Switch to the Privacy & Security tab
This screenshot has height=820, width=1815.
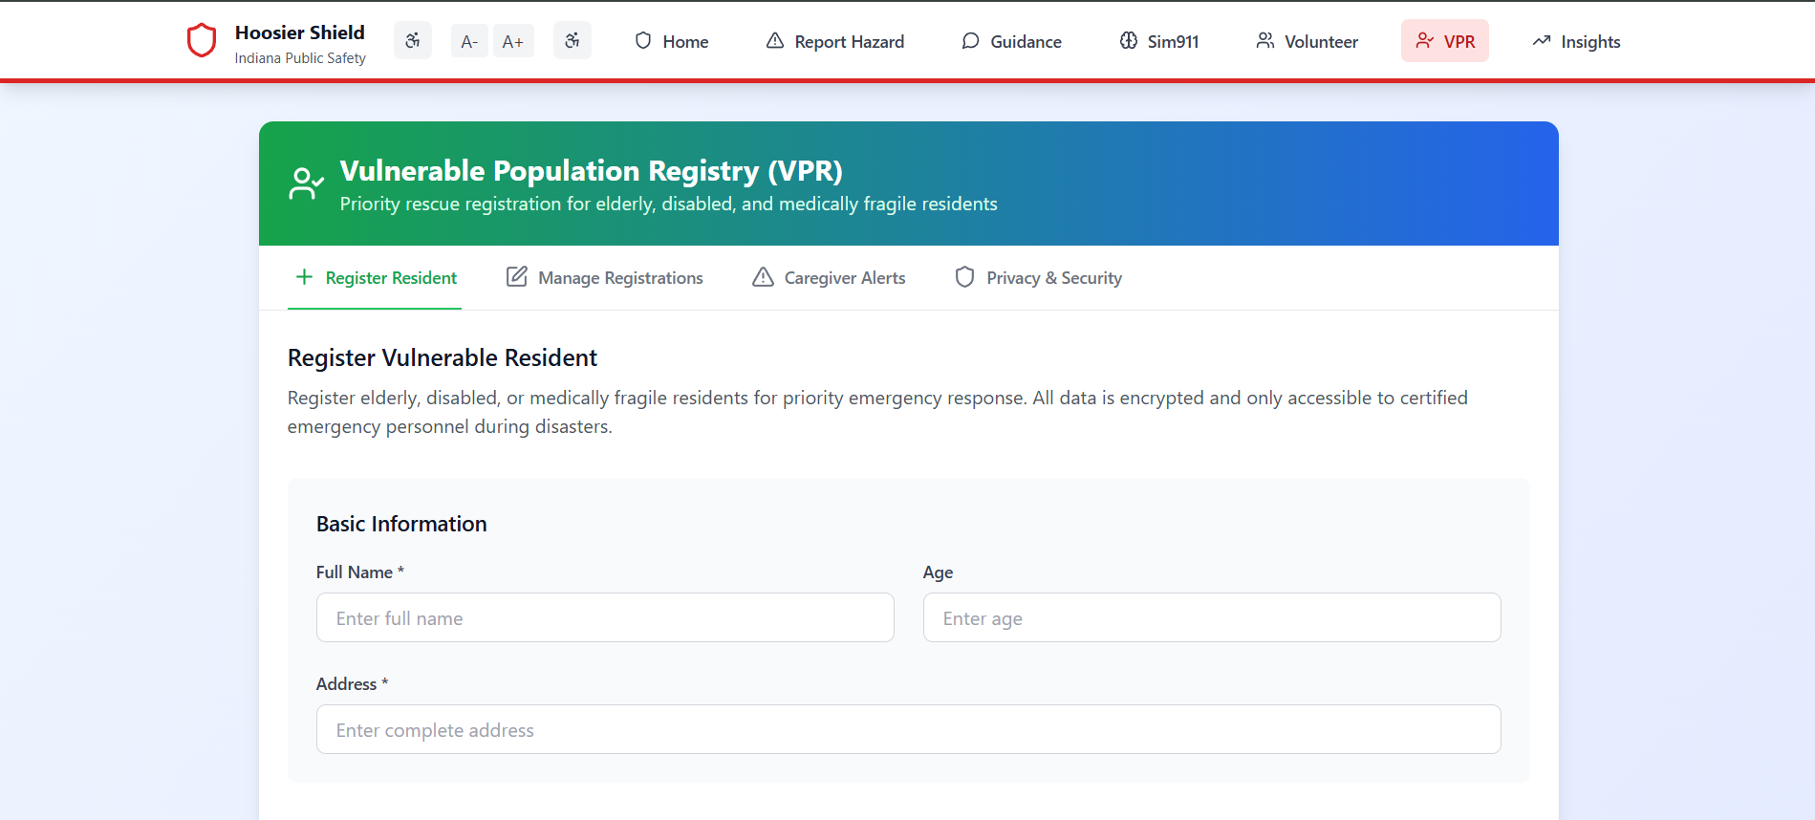click(1038, 278)
